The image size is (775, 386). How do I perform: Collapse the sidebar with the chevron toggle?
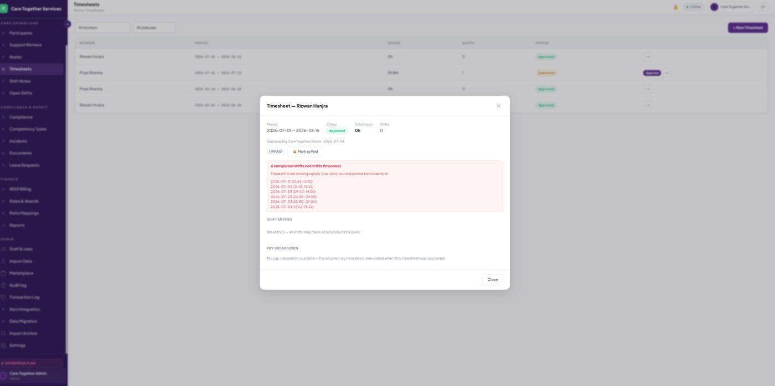coord(68,24)
